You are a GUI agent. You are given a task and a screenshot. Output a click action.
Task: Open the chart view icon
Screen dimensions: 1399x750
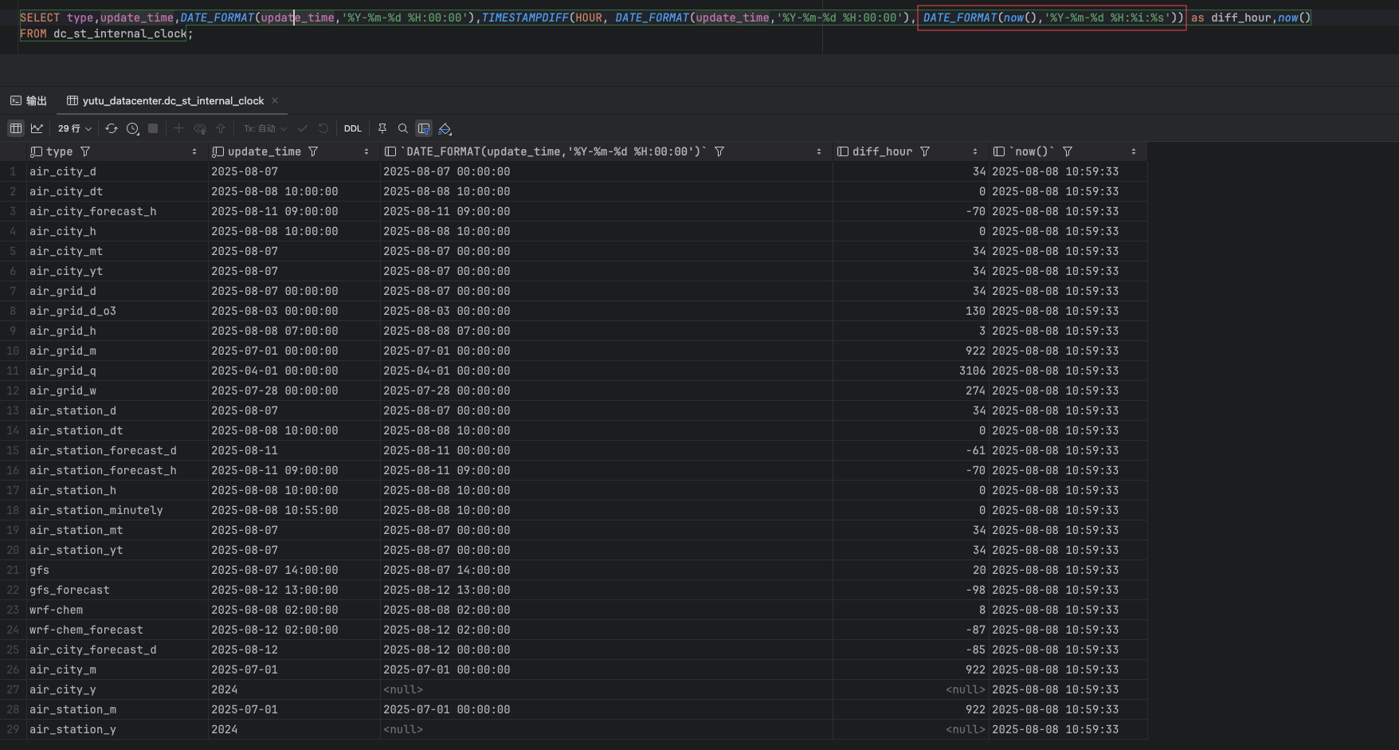pyautogui.click(x=37, y=128)
